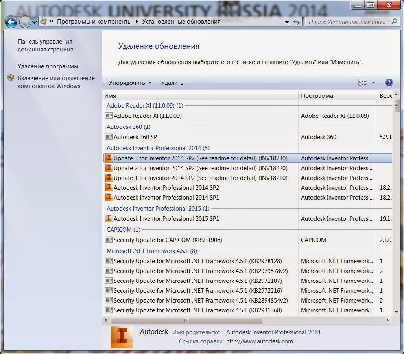Focus the Поиск: Установленные обновления search box
Image resolution: width=404 pixels, height=354 pixels.
pyautogui.click(x=349, y=22)
